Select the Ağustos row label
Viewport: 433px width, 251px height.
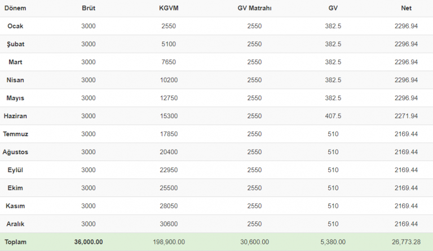click(16, 152)
